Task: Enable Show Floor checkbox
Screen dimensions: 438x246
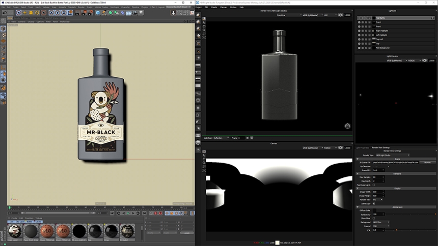Action: (x=374, y=219)
